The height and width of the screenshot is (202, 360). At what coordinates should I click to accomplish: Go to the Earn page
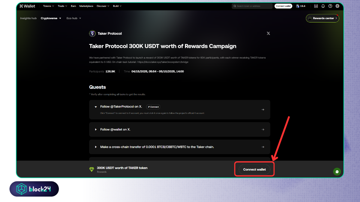tap(73, 6)
